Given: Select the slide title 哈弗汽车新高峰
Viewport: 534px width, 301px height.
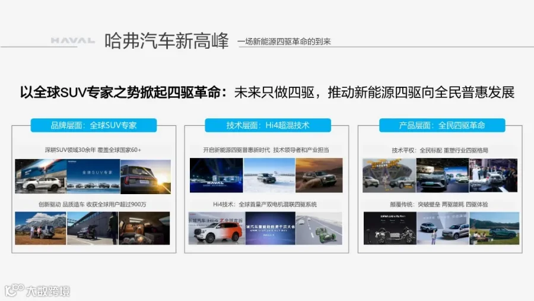Looking at the screenshot, I should [x=166, y=41].
